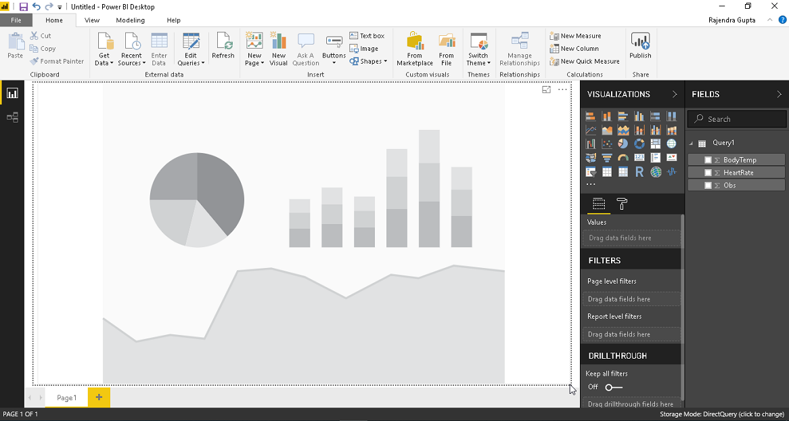789x421 pixels.
Task: Pick the line chart visualization
Action: pyautogui.click(x=591, y=131)
